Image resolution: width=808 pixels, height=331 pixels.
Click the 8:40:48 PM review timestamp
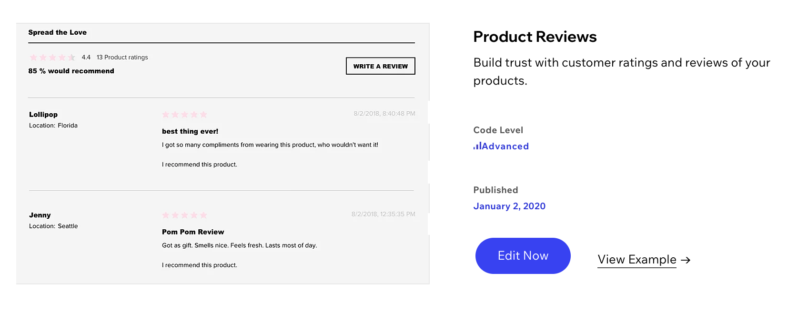click(x=384, y=114)
